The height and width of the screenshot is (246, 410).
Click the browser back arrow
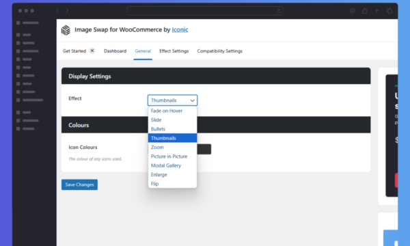[x=57, y=11]
